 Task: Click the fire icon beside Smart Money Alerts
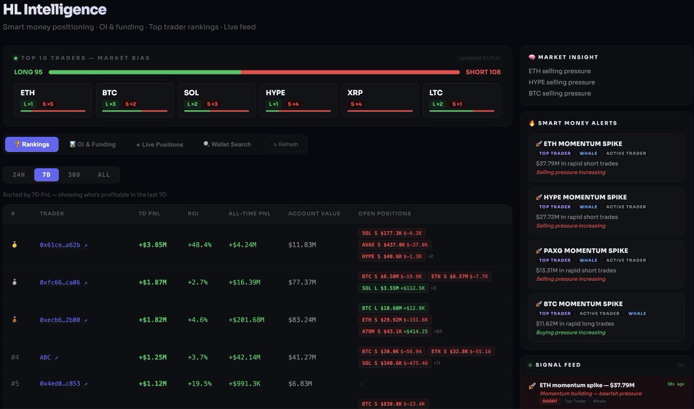click(532, 123)
